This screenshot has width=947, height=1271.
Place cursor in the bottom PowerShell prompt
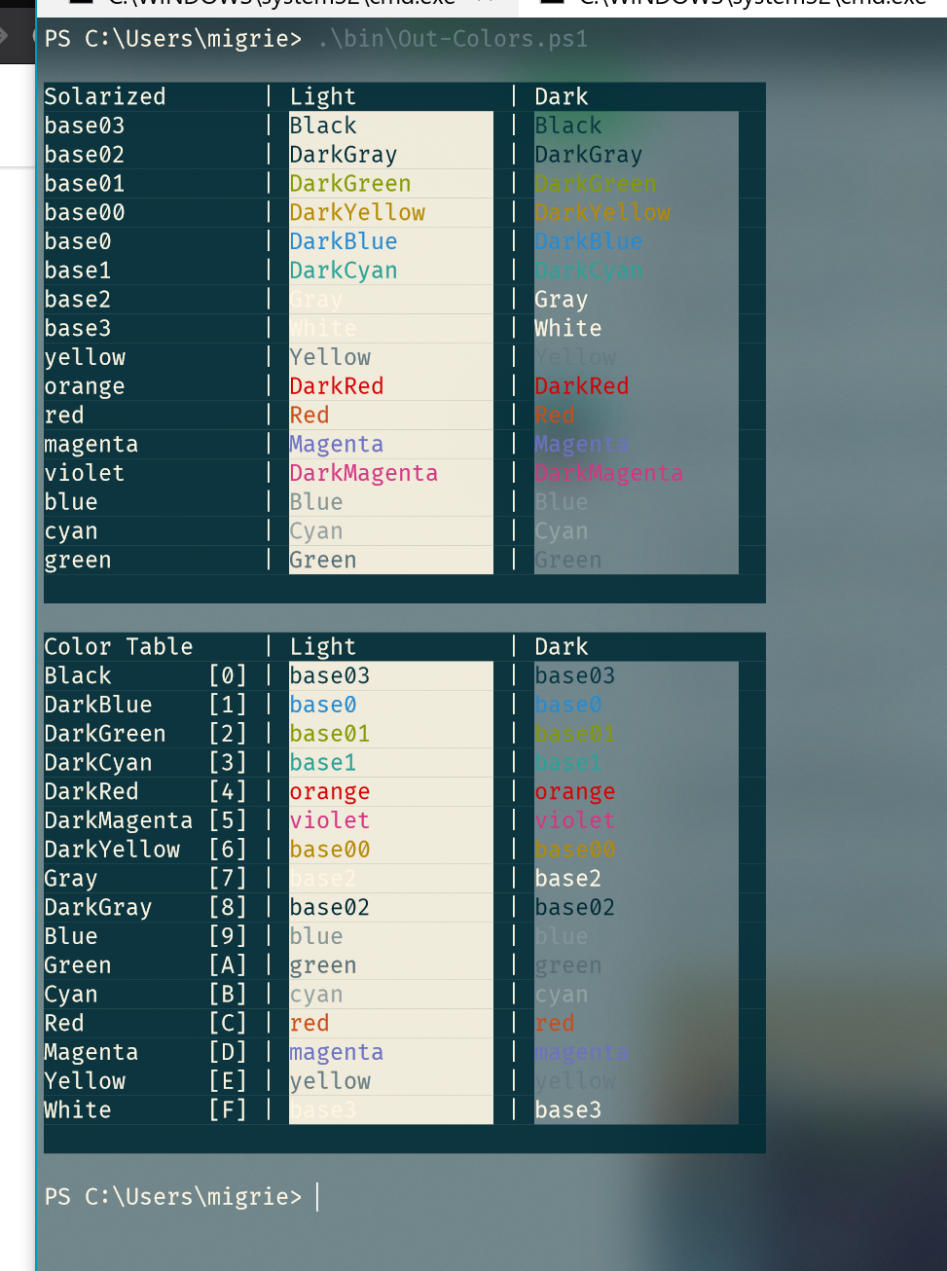316,1196
